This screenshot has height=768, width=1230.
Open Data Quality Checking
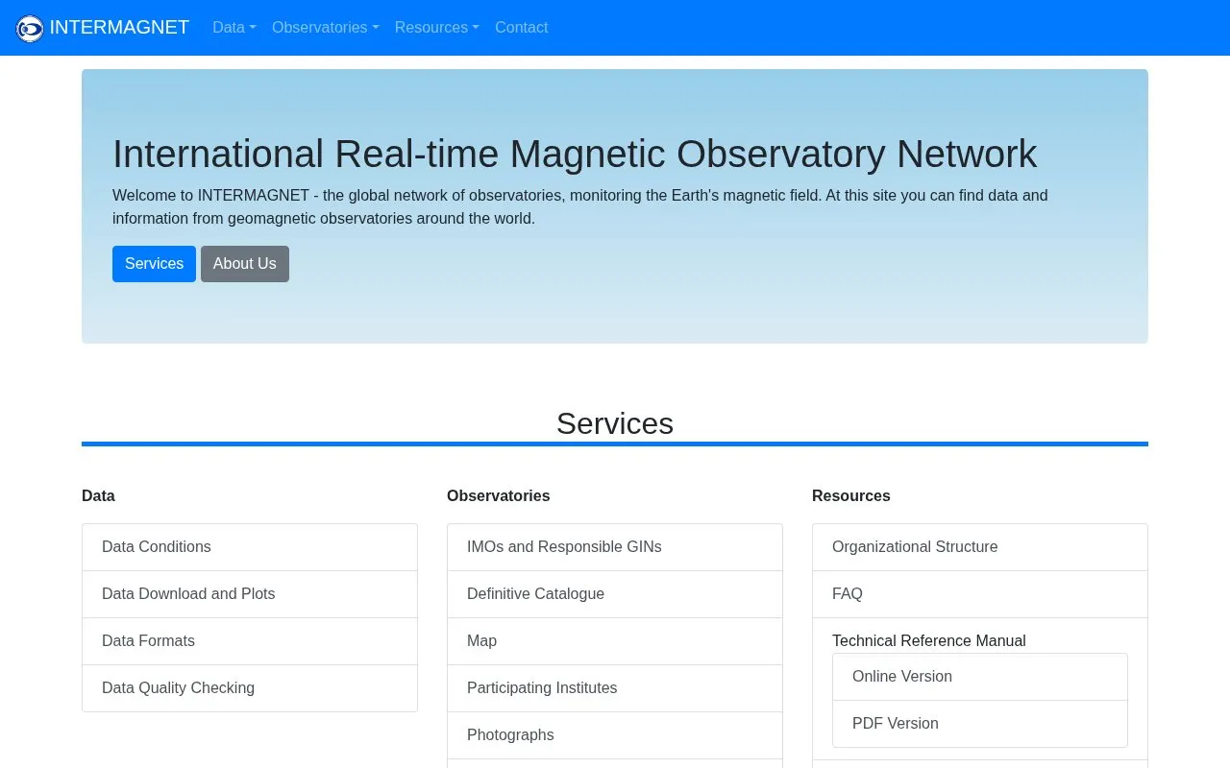click(x=250, y=688)
